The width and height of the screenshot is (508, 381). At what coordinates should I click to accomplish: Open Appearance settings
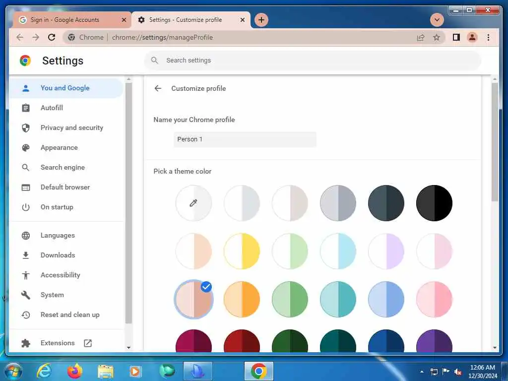tap(66, 147)
